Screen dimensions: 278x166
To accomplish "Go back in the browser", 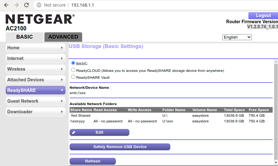I will [6, 5].
